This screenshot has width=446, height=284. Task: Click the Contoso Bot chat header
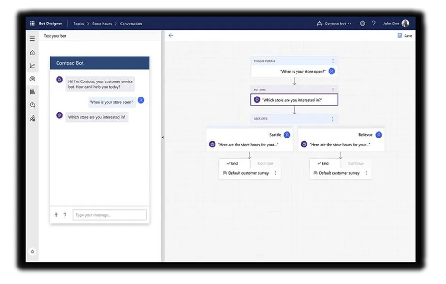(99, 63)
